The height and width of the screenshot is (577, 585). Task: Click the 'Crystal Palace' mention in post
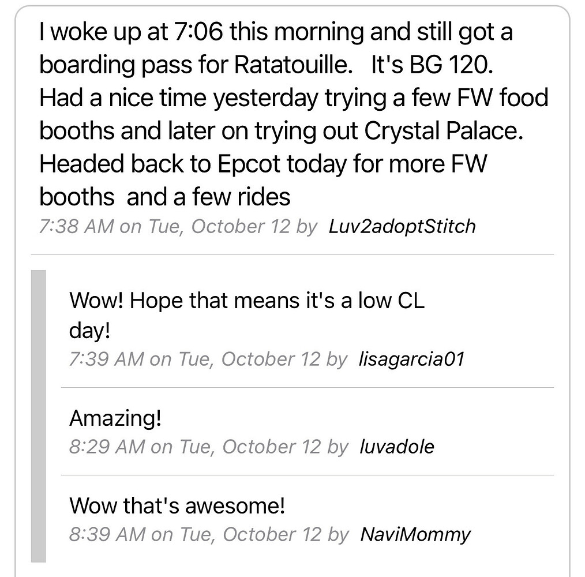coord(443,131)
